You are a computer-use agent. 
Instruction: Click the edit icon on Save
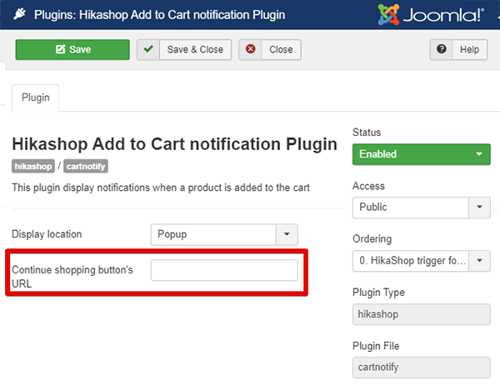pyautogui.click(x=61, y=49)
